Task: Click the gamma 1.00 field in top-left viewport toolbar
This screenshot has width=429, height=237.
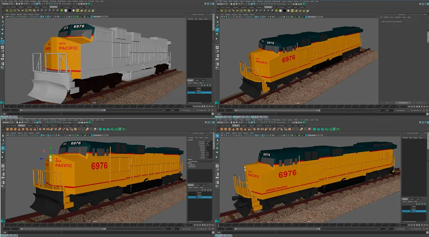Action: click(87, 16)
